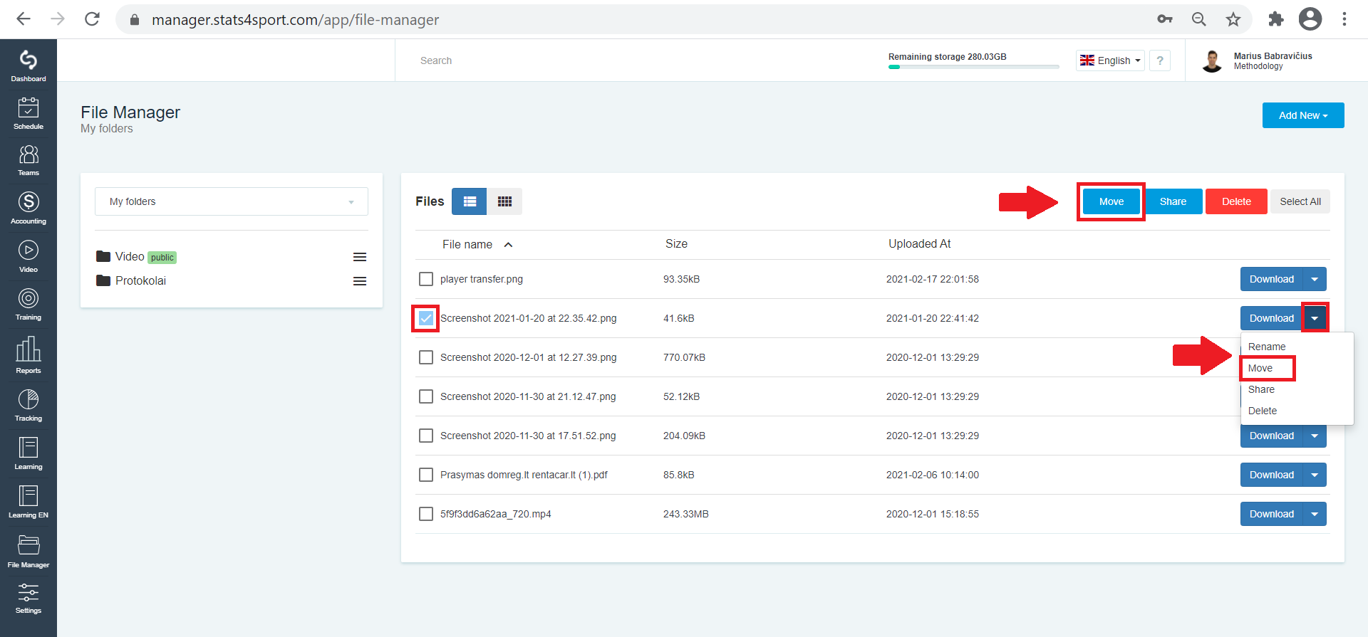Check the player transfer.png checkbox
Screen dimensions: 1368x637
tap(426, 279)
